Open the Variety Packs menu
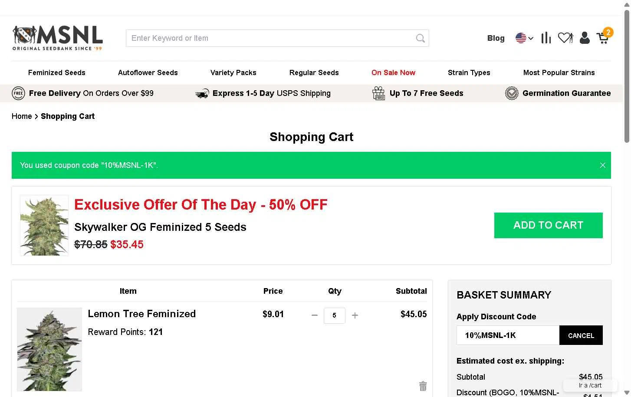631x397 pixels. pyautogui.click(x=233, y=72)
